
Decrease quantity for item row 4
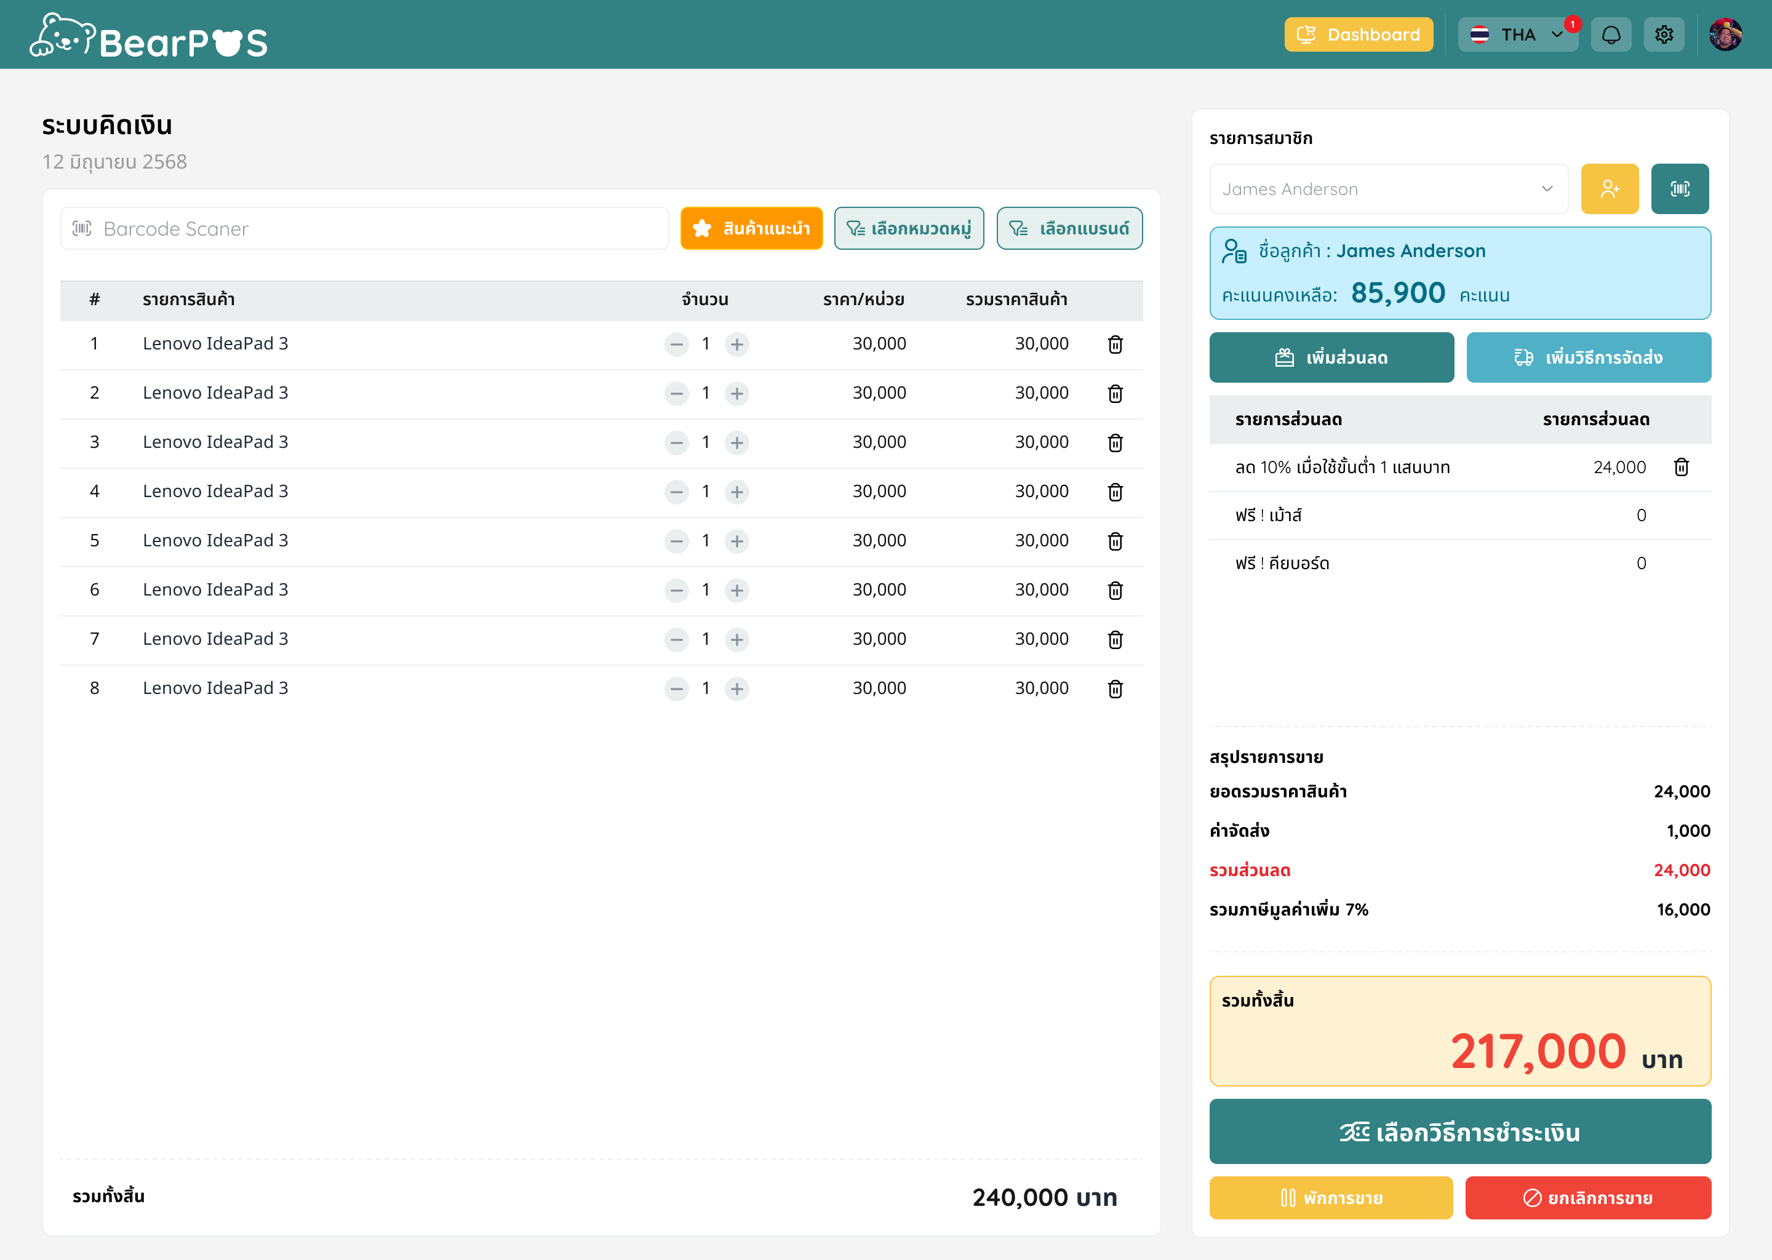click(677, 492)
